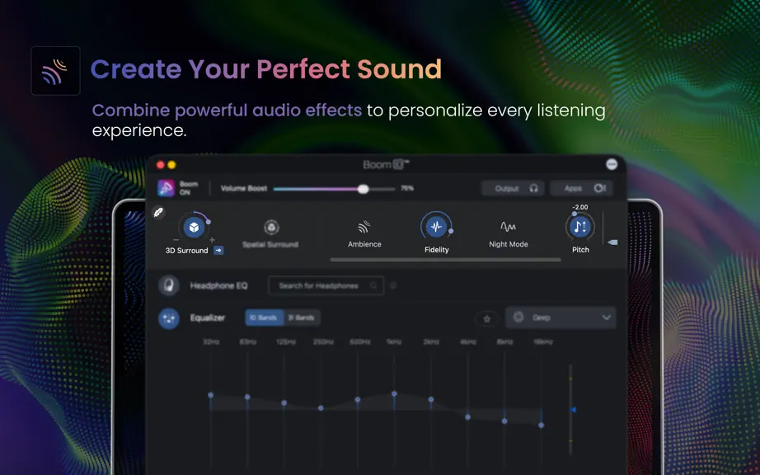Screen dimensions: 760x475
Task: Toggle the Fidelity effect icon
Action: click(436, 226)
